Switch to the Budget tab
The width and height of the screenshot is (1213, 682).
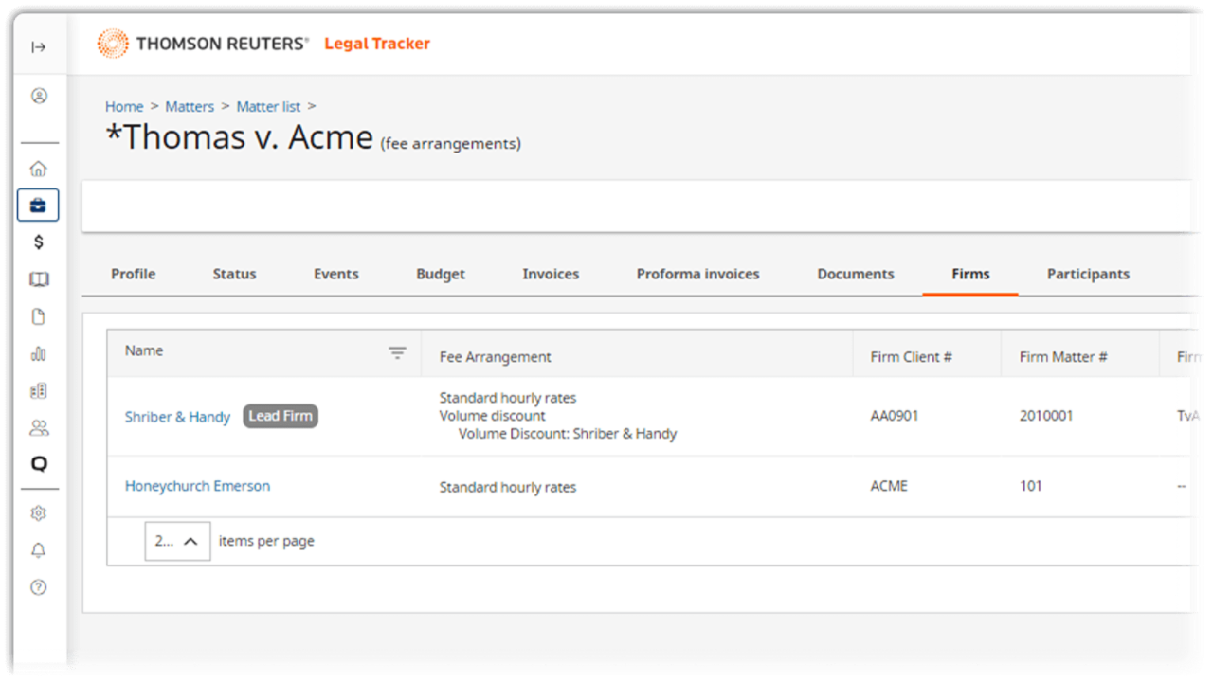click(x=441, y=274)
